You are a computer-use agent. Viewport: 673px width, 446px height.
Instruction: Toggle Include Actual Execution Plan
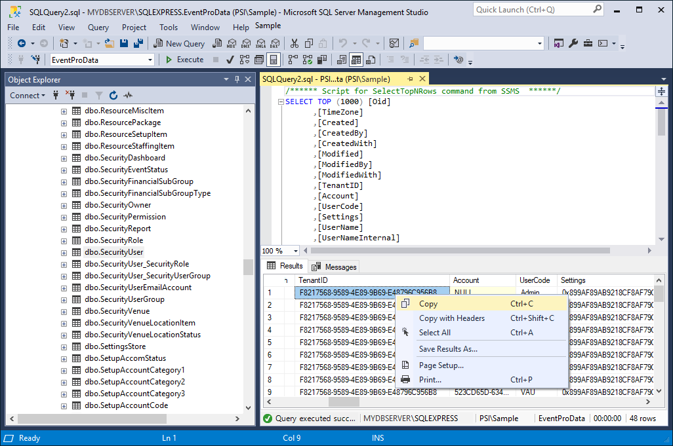[x=293, y=60]
